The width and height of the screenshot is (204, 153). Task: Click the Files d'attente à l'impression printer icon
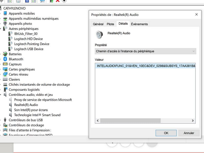tap(5, 130)
